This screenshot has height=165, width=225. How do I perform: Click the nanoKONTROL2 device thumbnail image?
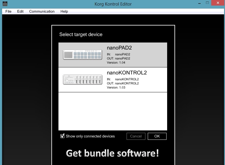[x=83, y=79]
